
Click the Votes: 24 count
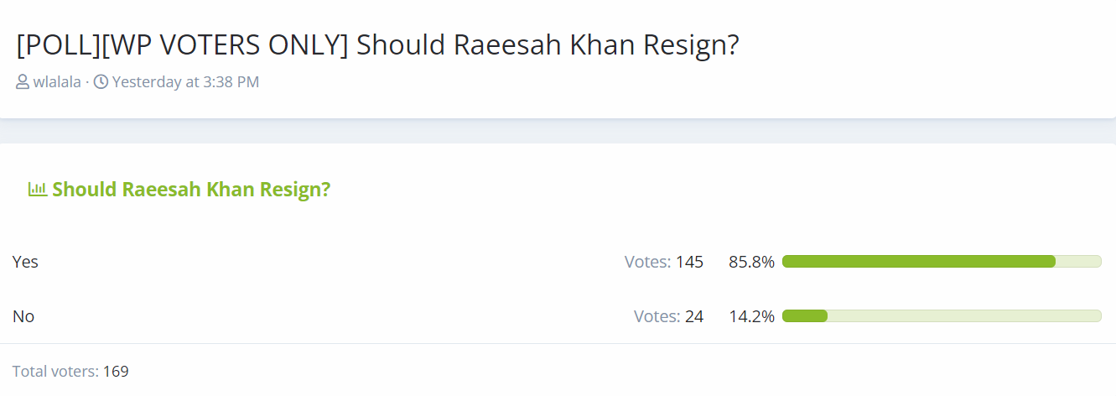point(668,317)
